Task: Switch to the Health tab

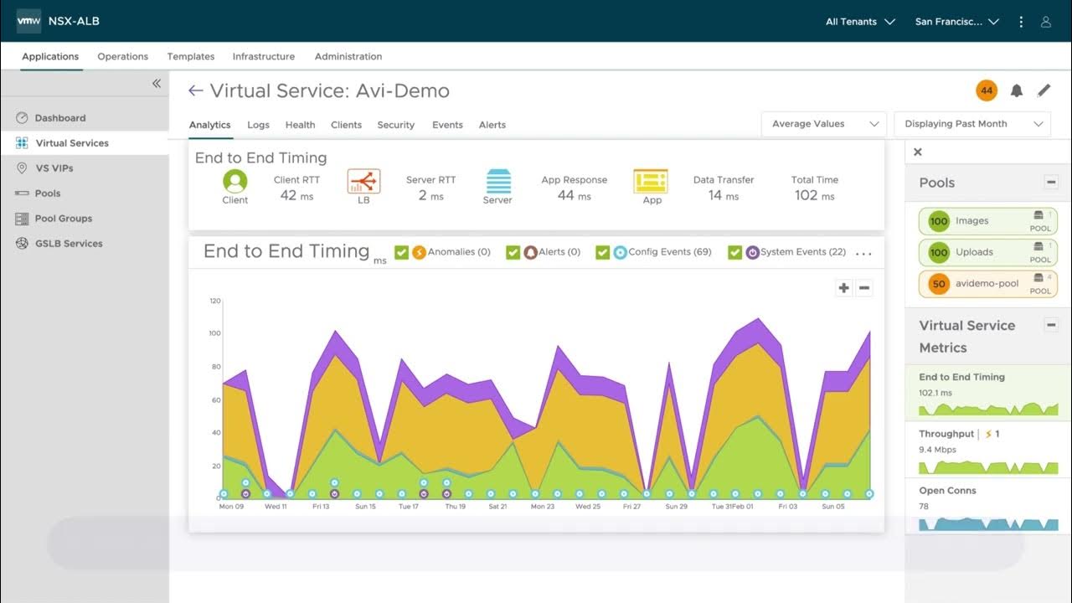Action: tap(300, 125)
